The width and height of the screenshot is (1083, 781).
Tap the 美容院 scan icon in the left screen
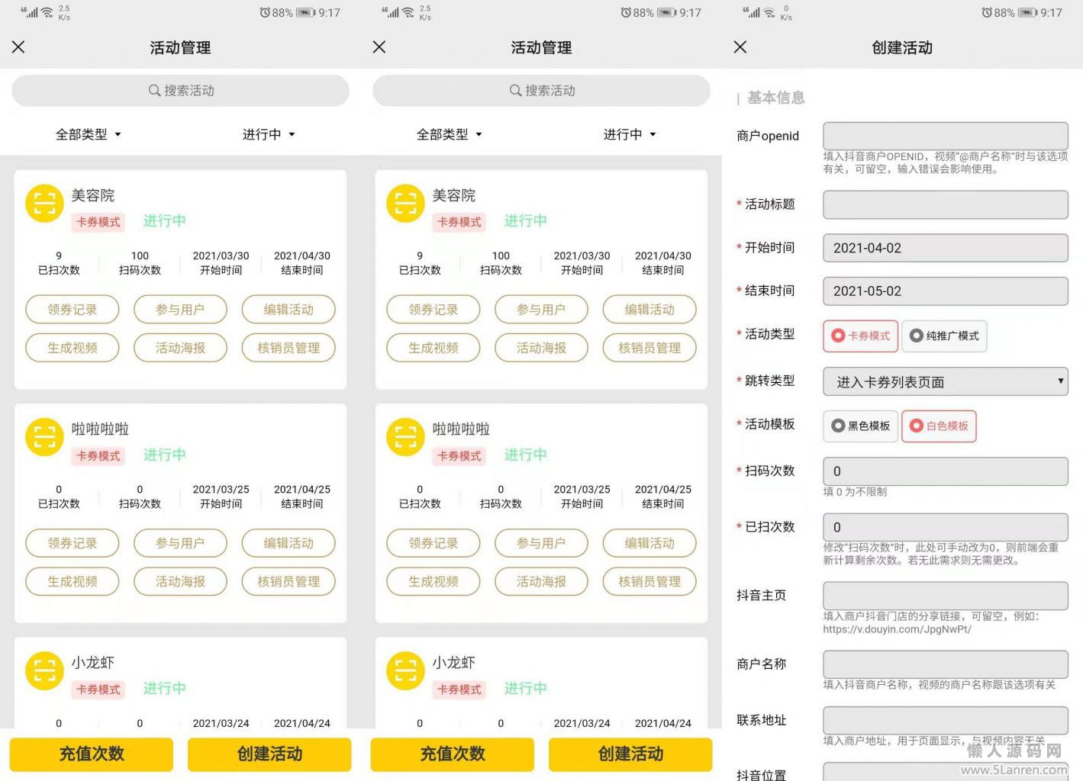click(x=44, y=204)
